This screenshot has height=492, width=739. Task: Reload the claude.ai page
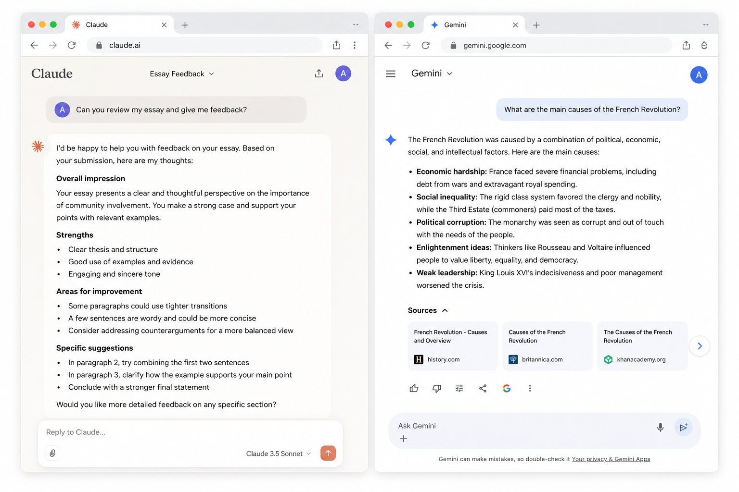tap(72, 45)
